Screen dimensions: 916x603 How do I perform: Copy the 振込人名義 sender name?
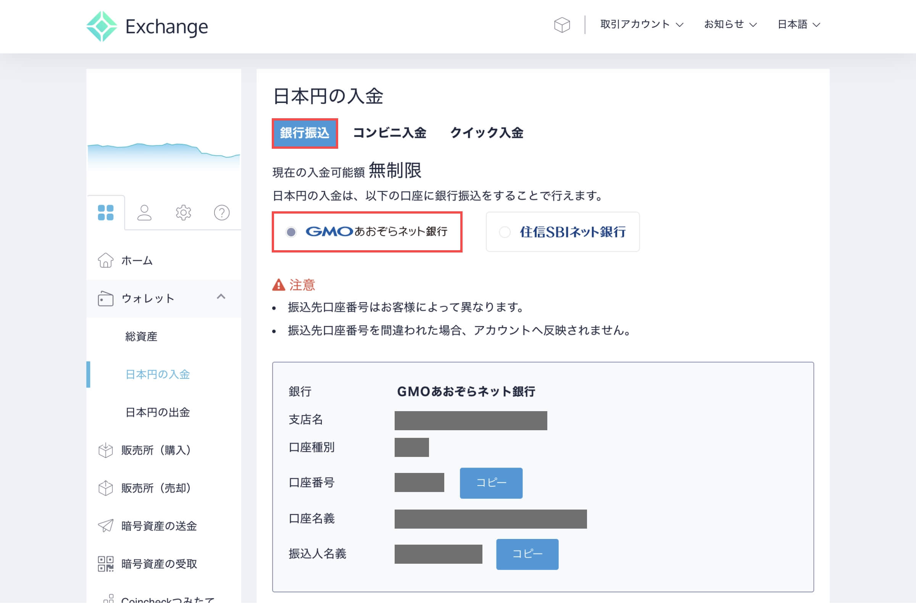[x=527, y=554]
